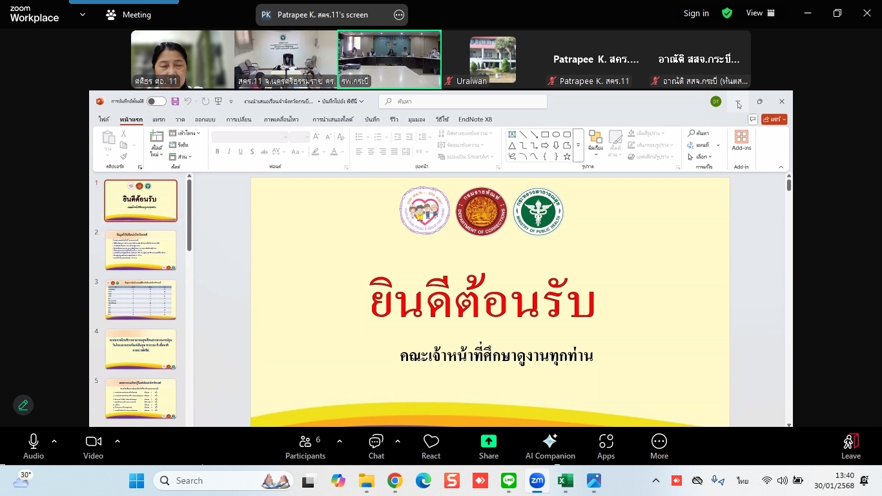Open font color picker

pyautogui.click(x=337, y=152)
